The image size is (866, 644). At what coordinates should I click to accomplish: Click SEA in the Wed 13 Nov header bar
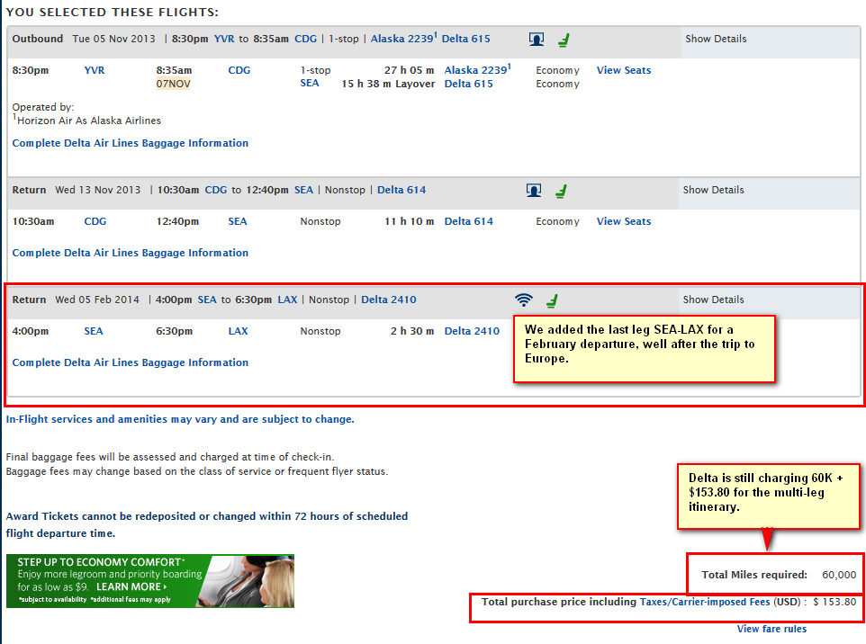tap(303, 190)
